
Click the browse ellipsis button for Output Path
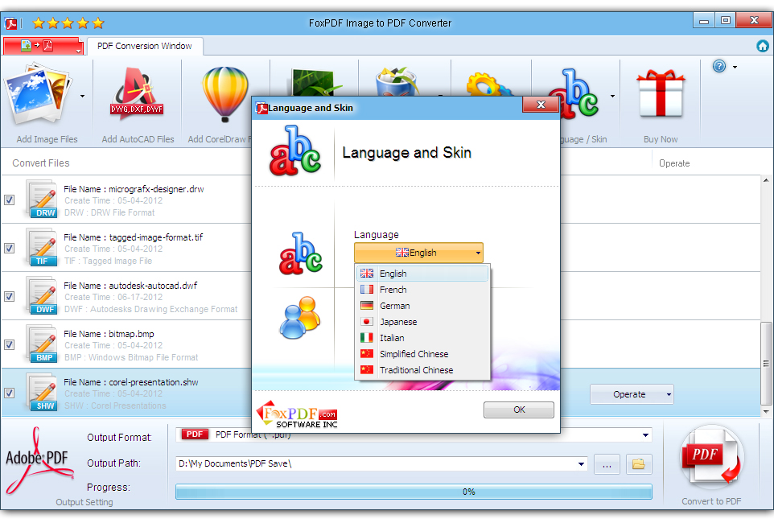pyautogui.click(x=607, y=464)
